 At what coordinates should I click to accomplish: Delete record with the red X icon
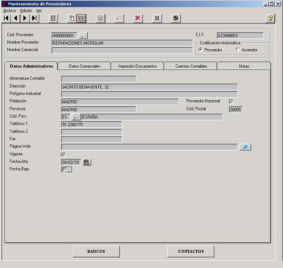point(138,18)
